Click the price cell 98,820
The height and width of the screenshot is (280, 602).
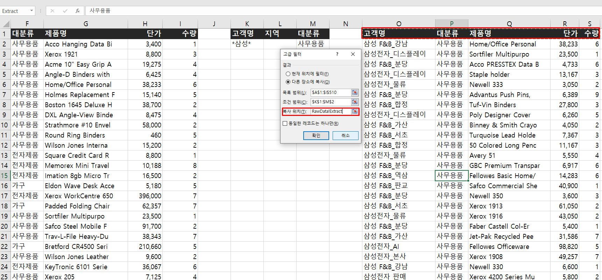pyautogui.click(x=565, y=246)
